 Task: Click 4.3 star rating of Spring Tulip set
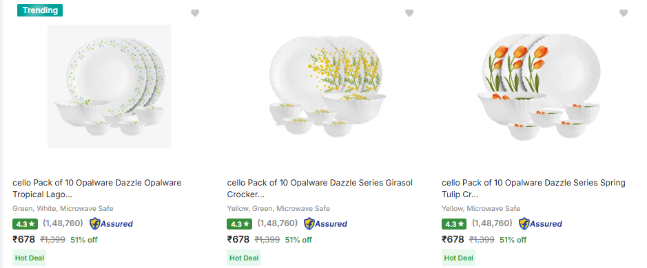point(454,224)
